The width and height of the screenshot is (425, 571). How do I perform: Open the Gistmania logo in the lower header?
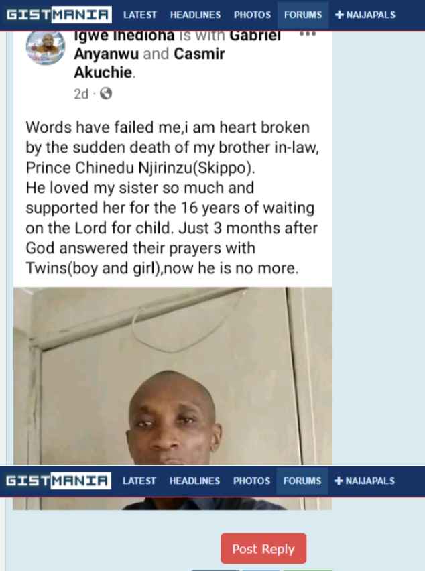tap(58, 481)
